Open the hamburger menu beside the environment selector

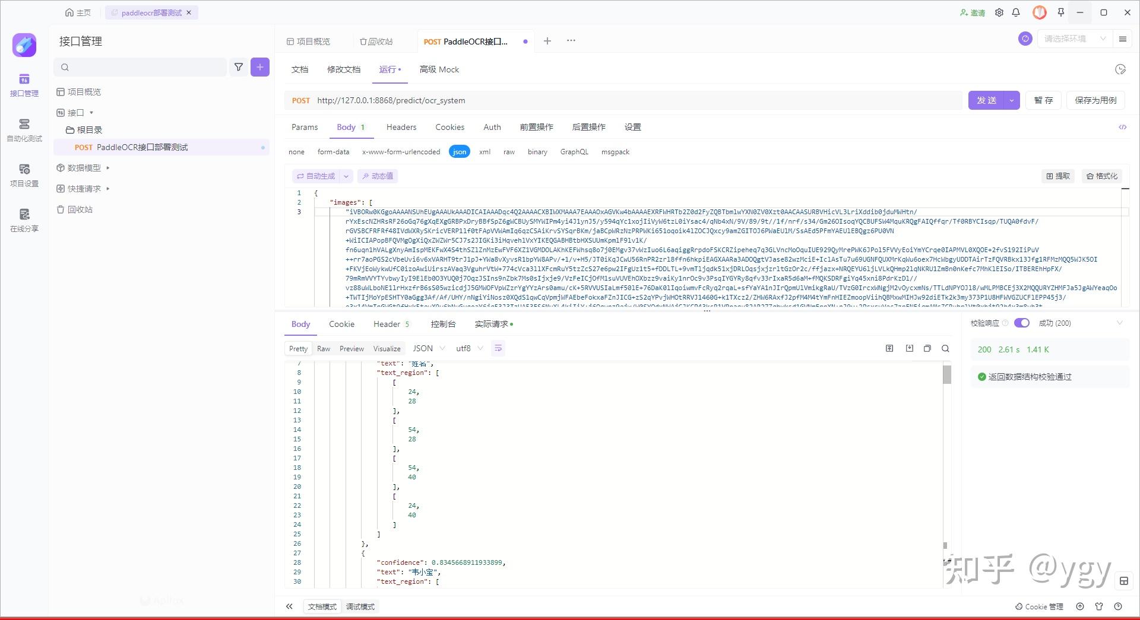point(1123,39)
